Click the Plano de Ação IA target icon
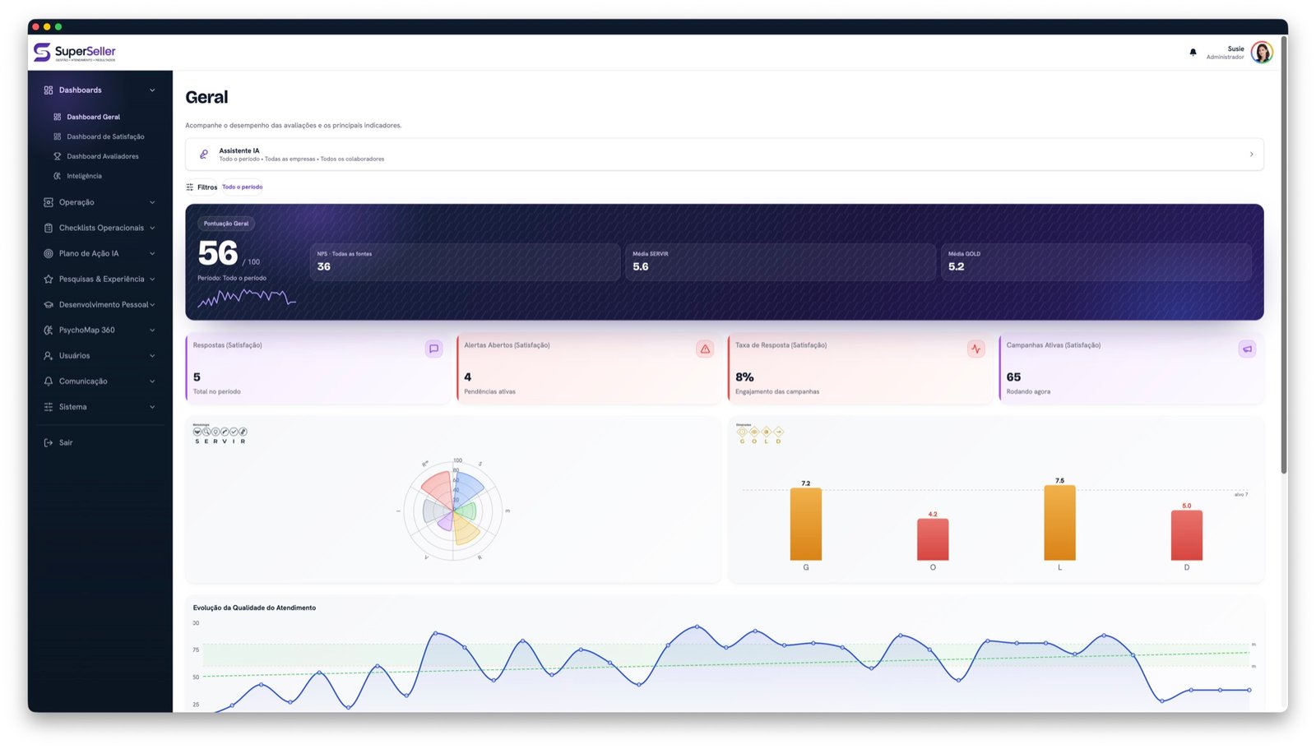This screenshot has width=1316, height=749. [49, 253]
